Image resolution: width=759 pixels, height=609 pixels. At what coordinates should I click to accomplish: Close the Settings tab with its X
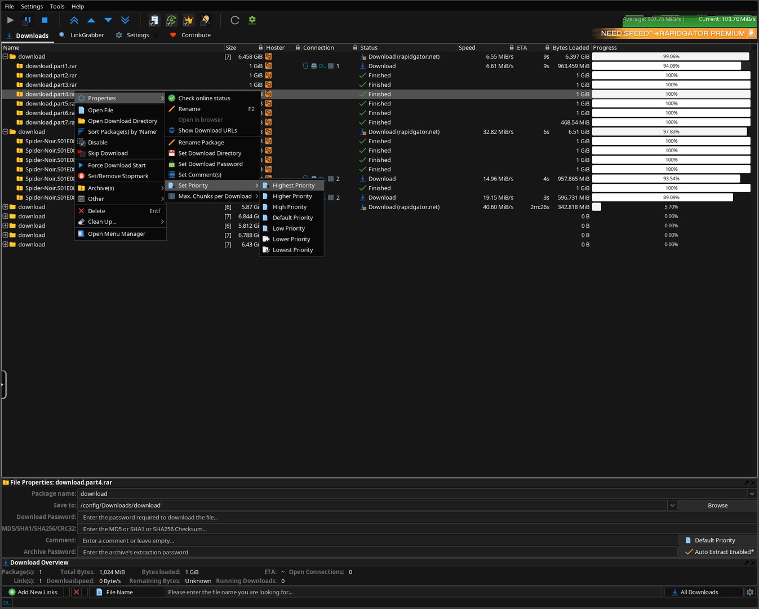156,35
